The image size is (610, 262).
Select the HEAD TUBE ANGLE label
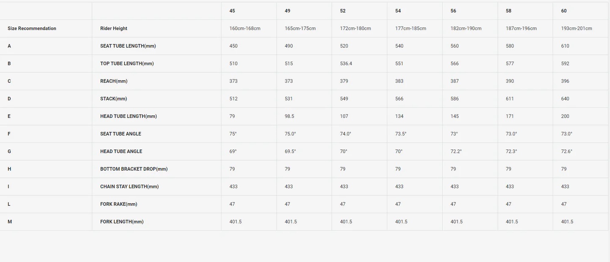121,151
